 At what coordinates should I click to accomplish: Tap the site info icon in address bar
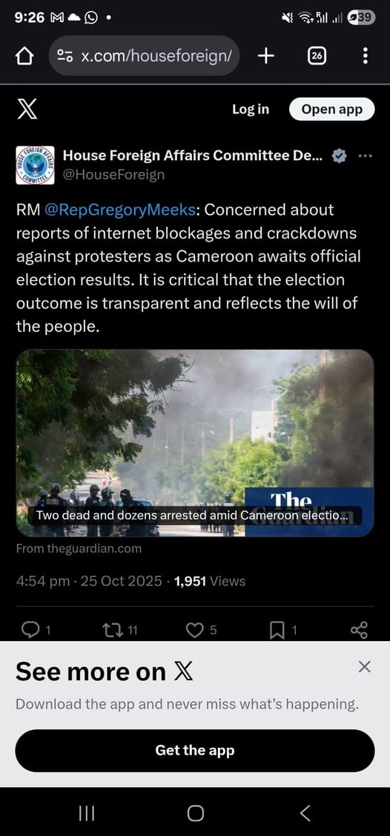65,56
